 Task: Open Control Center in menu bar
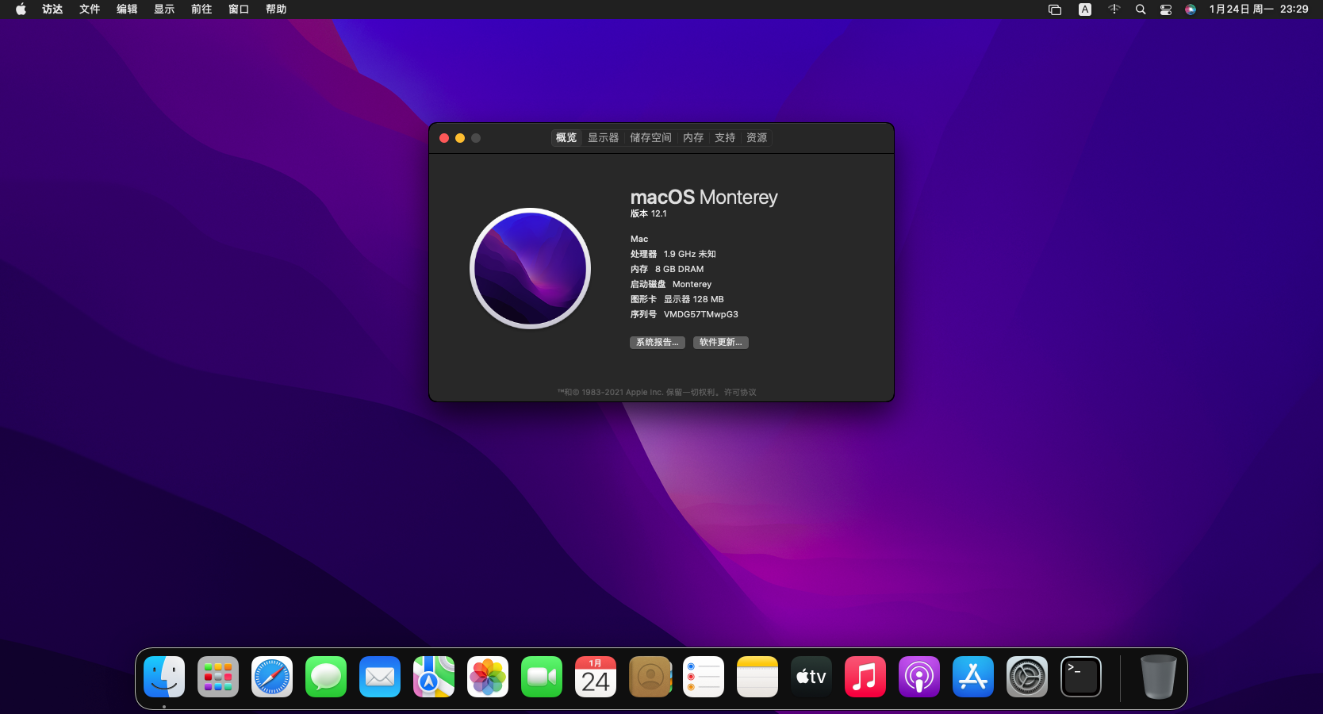tap(1166, 10)
